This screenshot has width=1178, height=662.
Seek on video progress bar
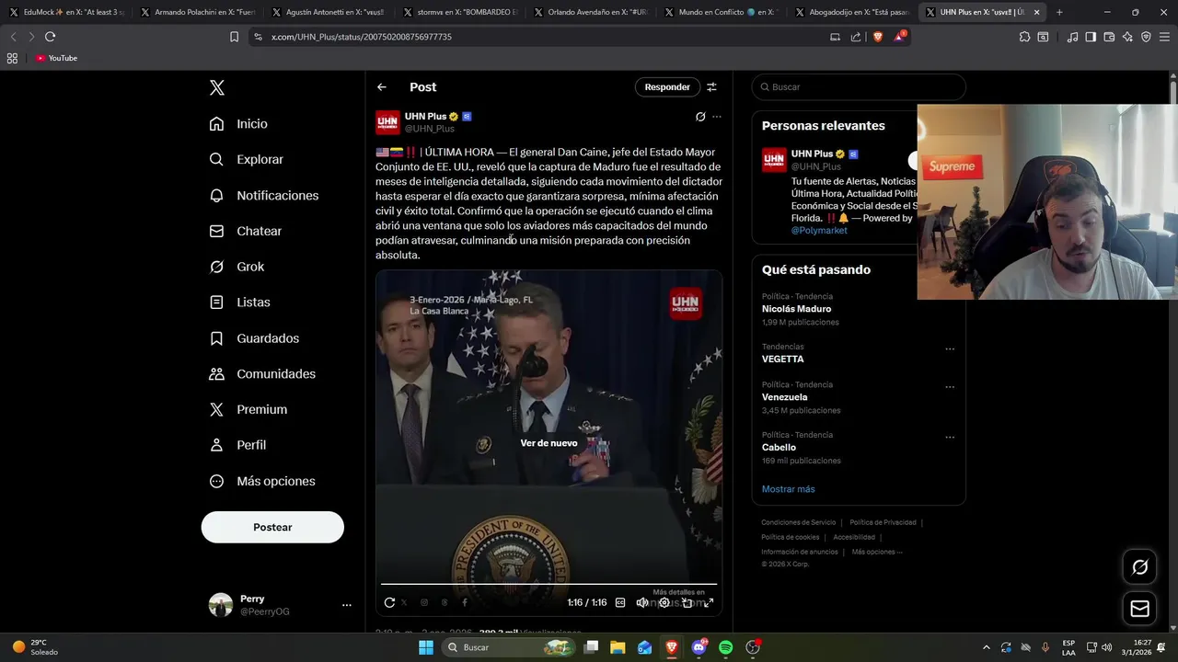549,584
